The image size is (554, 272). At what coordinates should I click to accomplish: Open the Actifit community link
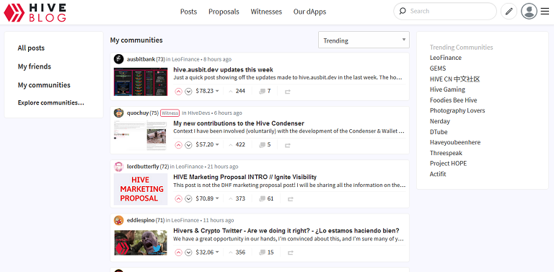438,174
